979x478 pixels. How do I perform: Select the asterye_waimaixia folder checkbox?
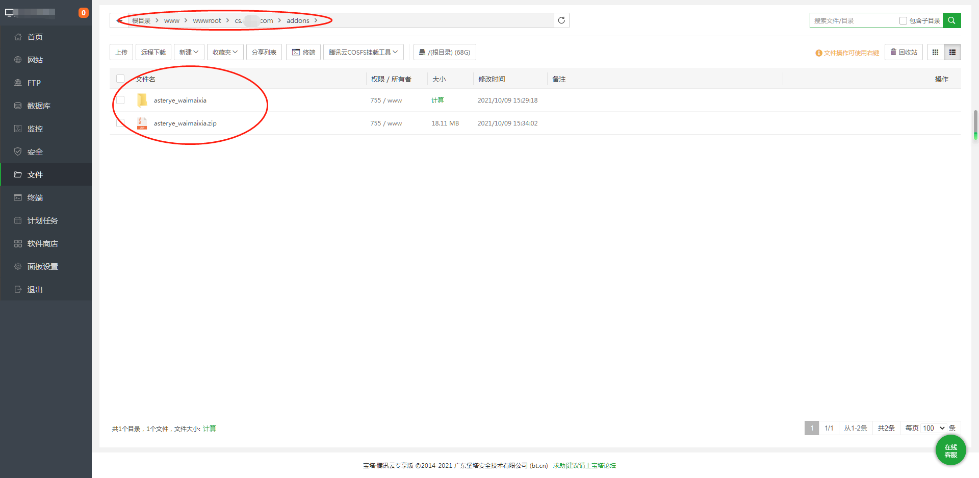[x=120, y=100]
